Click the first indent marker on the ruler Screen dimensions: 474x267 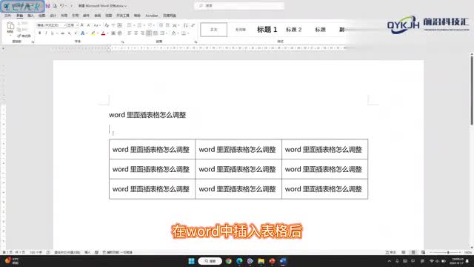coord(109,46)
